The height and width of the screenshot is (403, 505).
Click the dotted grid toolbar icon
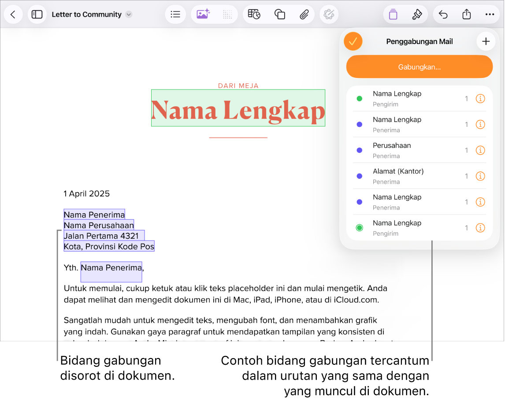pos(227,15)
